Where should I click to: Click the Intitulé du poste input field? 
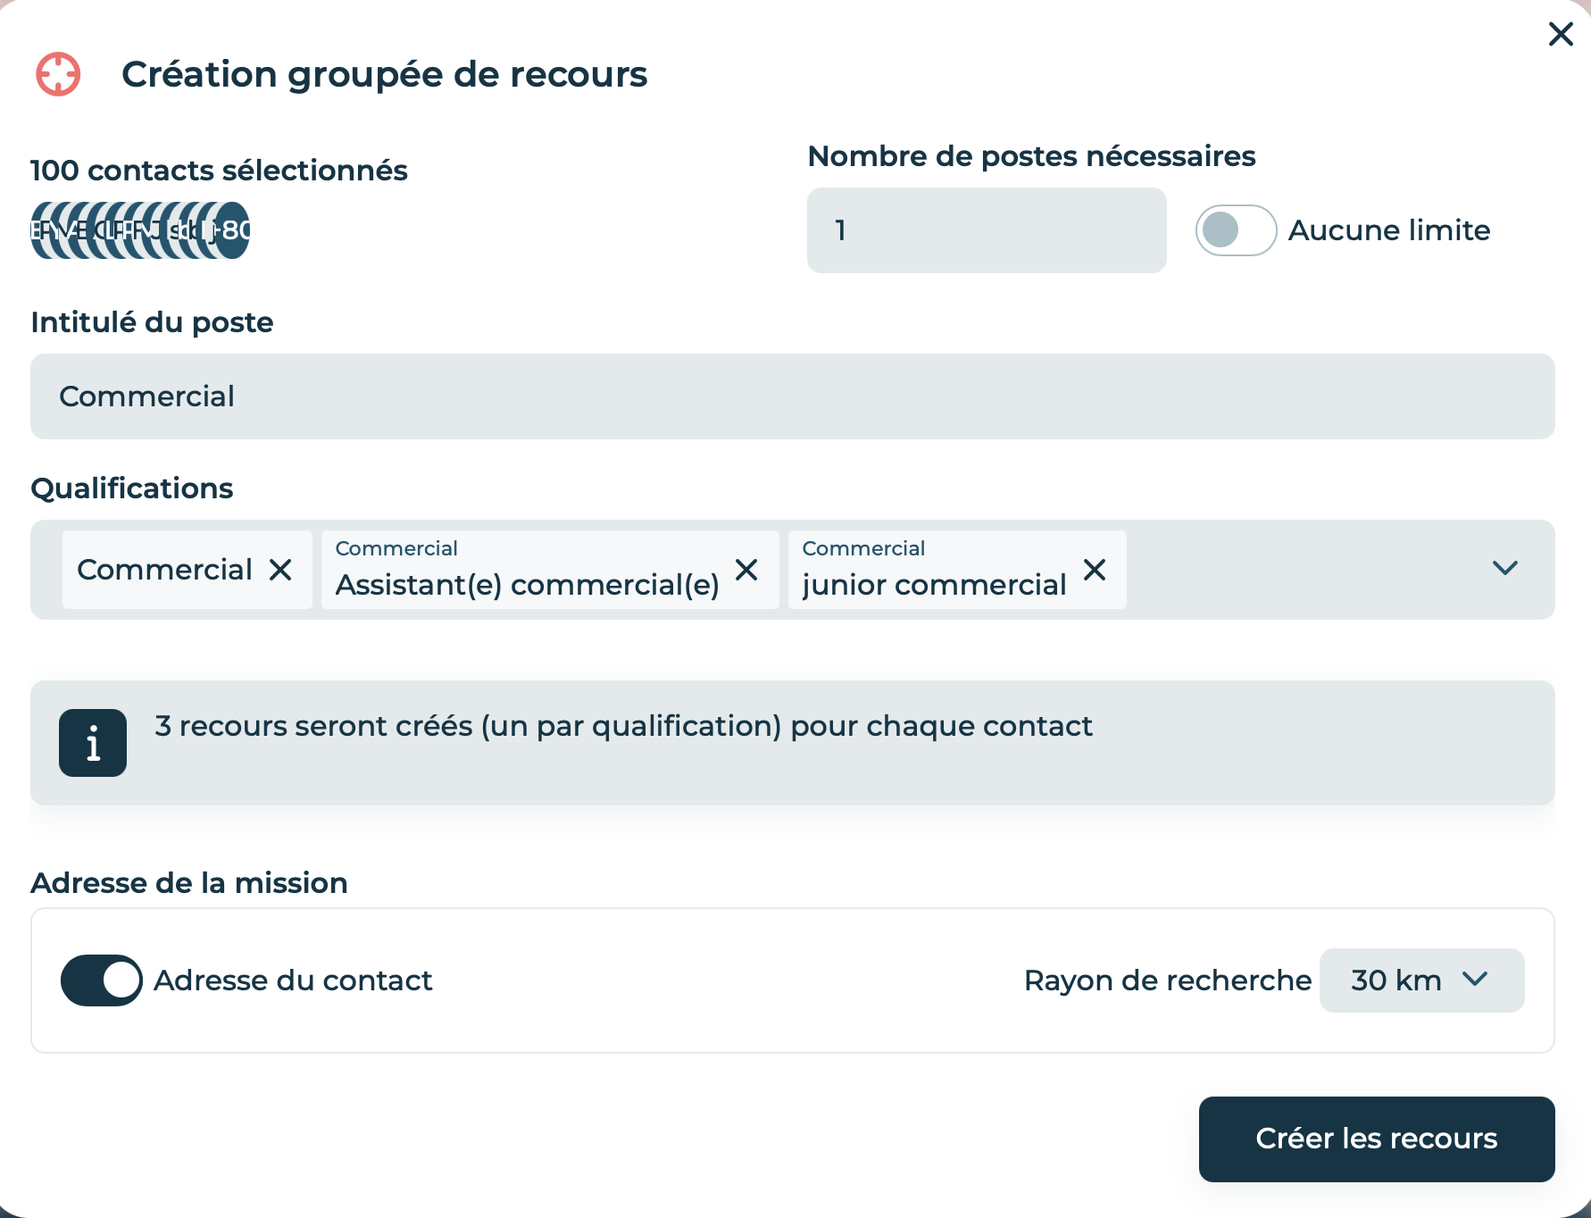pyautogui.click(x=793, y=396)
